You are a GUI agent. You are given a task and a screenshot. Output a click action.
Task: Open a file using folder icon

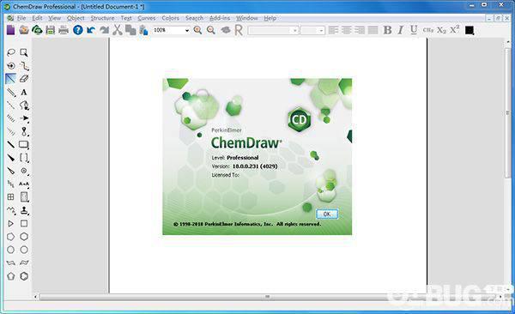pyautogui.click(x=24, y=30)
